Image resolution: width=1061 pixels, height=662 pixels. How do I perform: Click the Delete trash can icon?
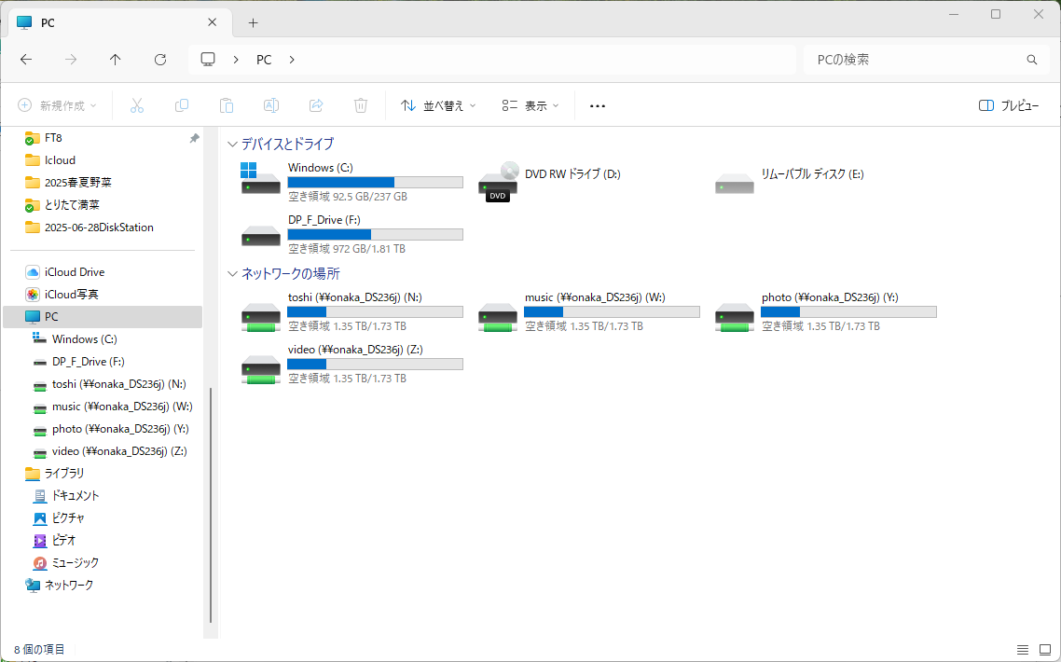361,105
